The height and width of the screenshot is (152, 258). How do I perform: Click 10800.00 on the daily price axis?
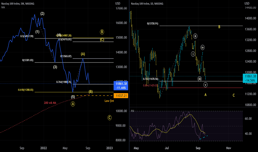251,105
